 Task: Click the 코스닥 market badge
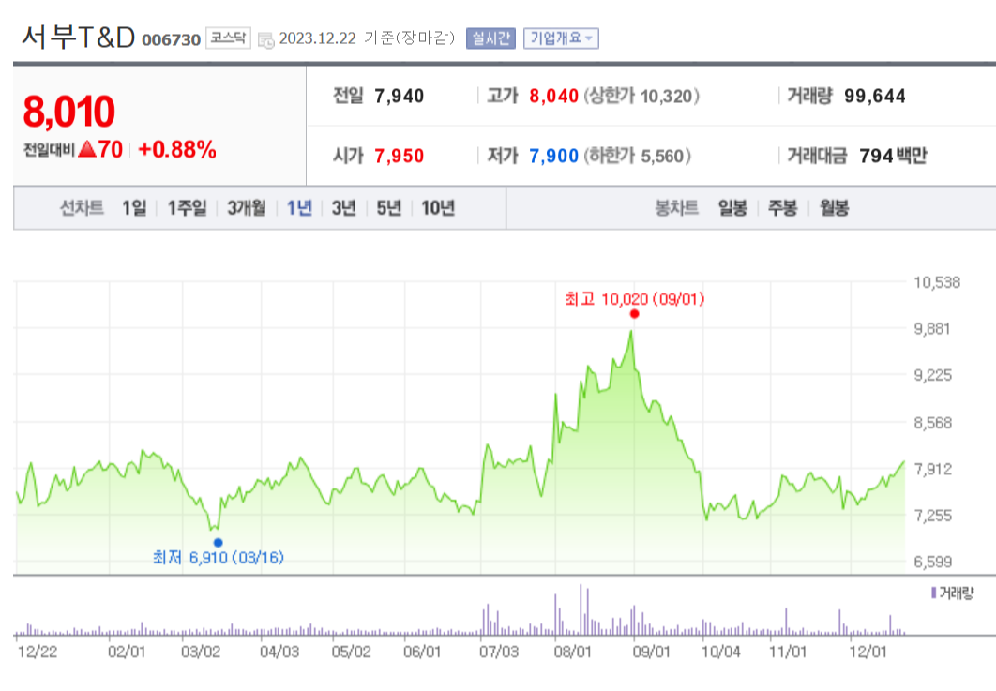228,38
